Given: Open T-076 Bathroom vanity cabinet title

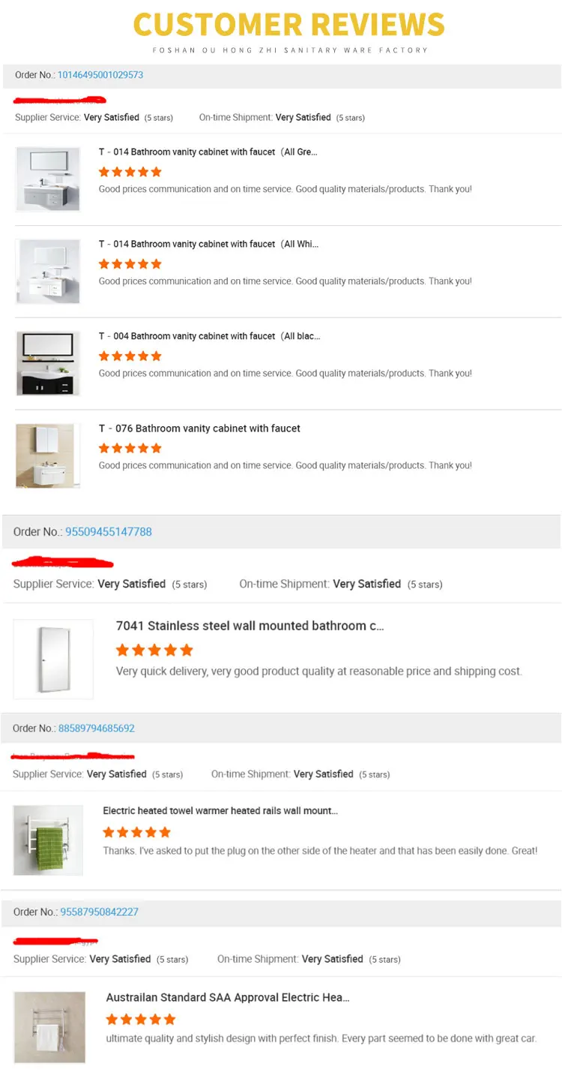Looking at the screenshot, I should [x=199, y=428].
